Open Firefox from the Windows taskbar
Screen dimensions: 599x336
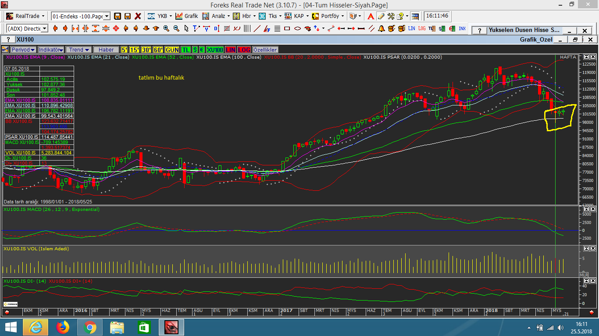point(63,327)
